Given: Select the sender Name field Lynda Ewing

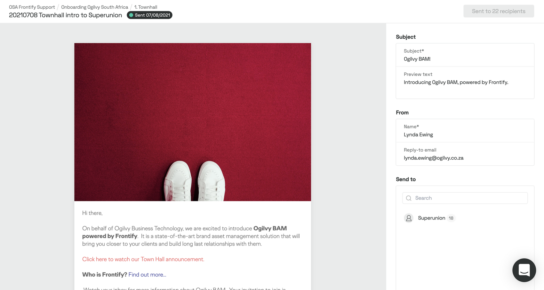Looking at the screenshot, I should (x=465, y=131).
